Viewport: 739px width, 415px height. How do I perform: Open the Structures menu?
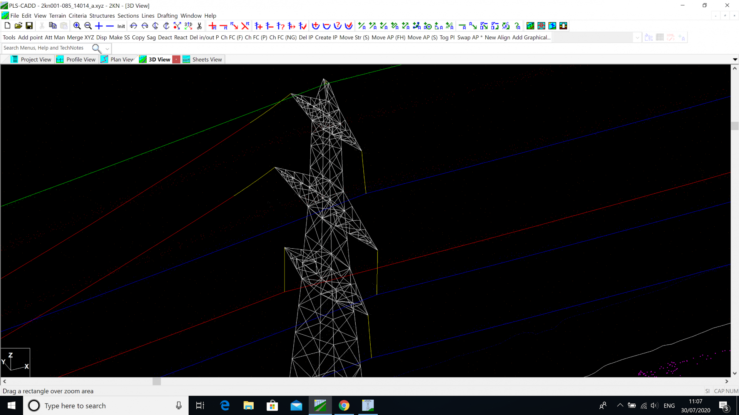coord(102,16)
